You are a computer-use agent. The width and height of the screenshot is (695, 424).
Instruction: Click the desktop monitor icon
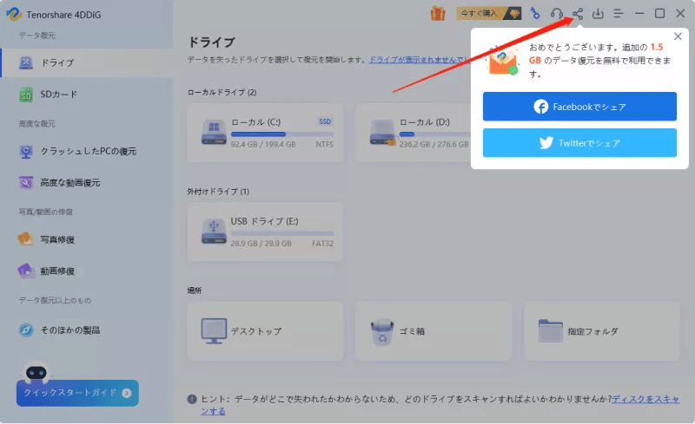pos(214,330)
